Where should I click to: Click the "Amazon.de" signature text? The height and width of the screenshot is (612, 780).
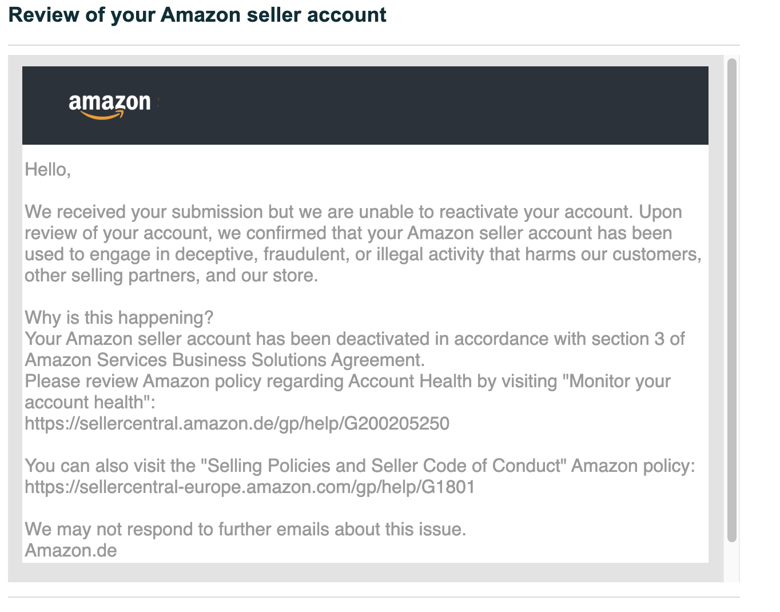point(71,550)
